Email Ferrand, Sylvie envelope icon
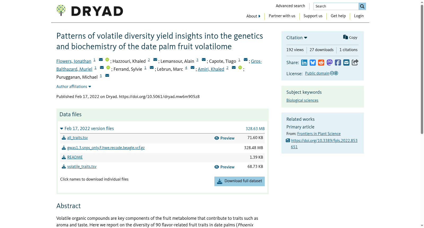Viewport: 424px width, 228px height. pyautogui.click(x=152, y=68)
